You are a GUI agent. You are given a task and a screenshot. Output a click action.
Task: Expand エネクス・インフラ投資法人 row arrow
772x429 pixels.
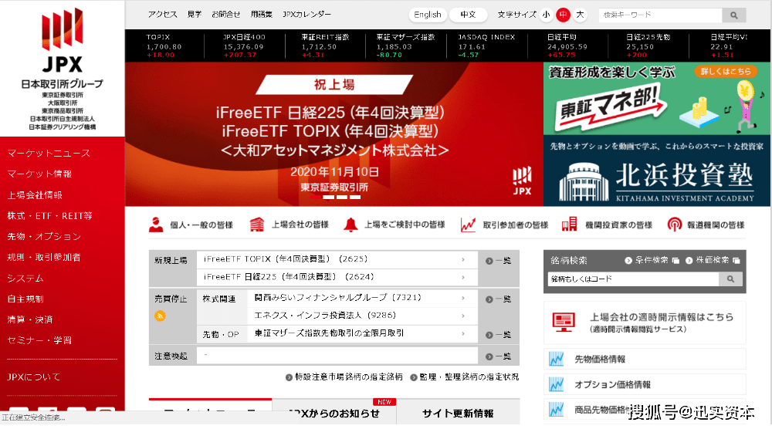[462, 316]
